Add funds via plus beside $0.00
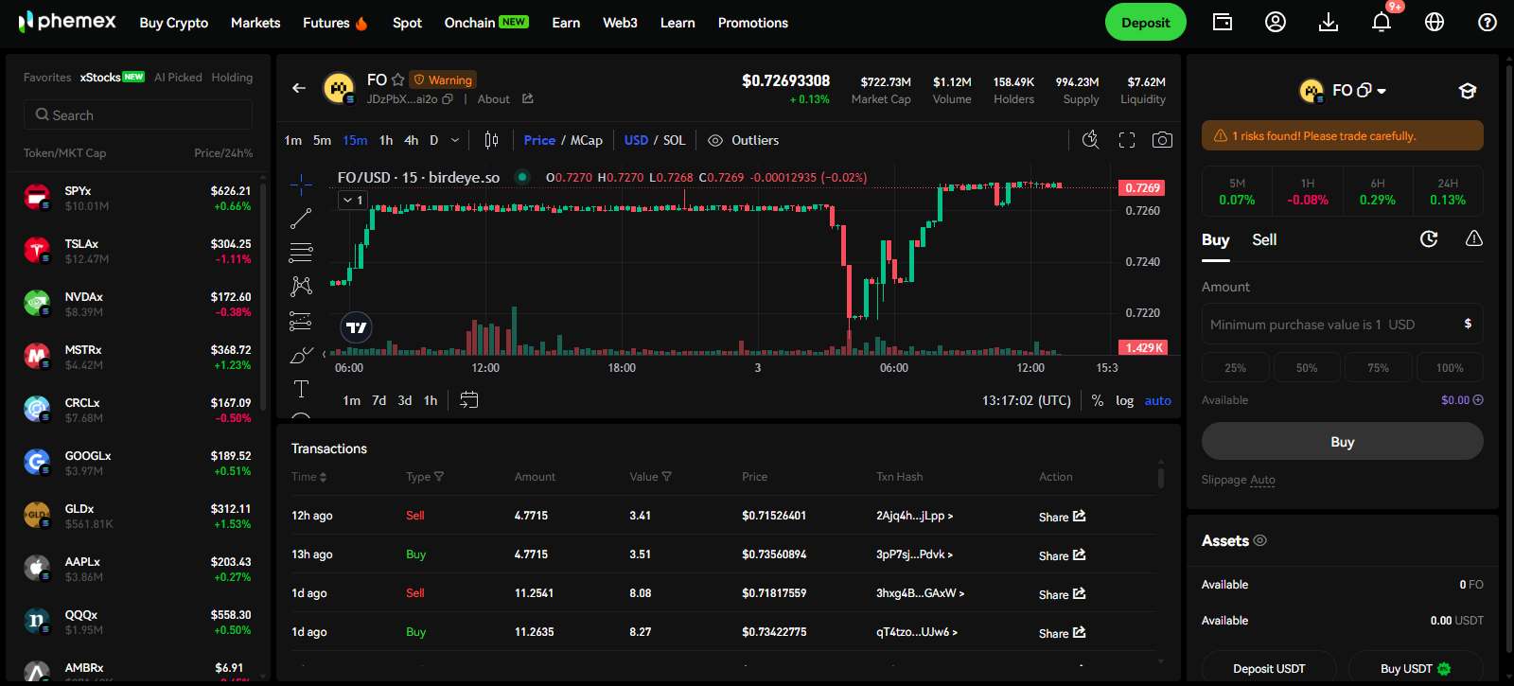The image size is (1514, 686). 1478,400
